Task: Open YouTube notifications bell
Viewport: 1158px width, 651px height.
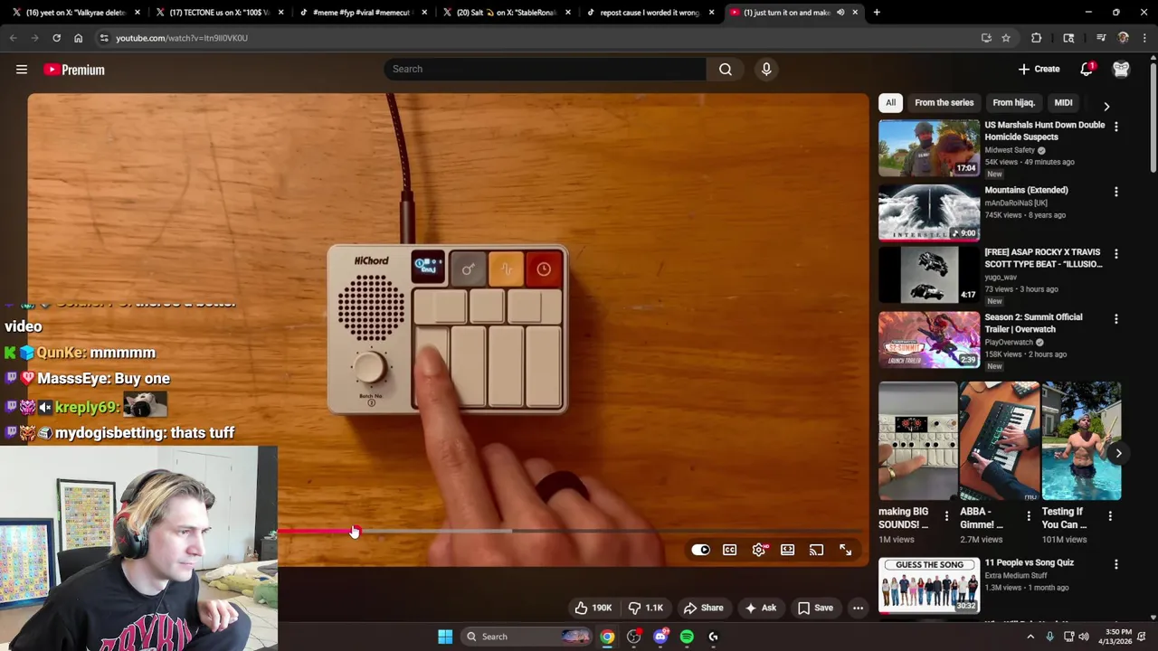Action: point(1087,69)
